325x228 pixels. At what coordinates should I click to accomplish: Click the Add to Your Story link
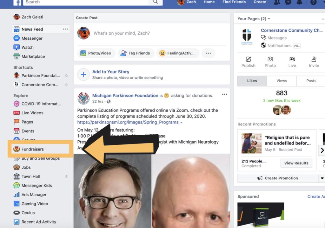pos(111,72)
